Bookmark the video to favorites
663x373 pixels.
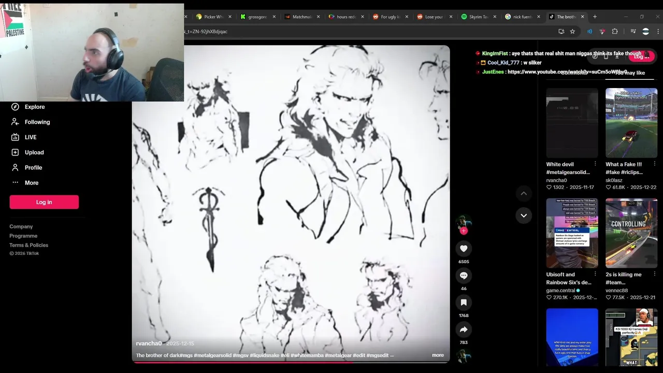(464, 303)
